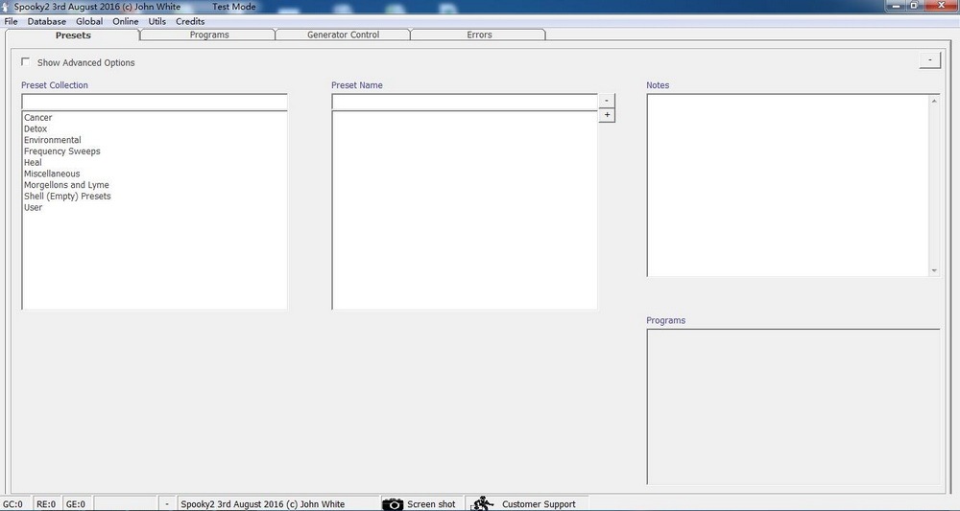Click the Screen shot button label
The width and height of the screenshot is (960, 511).
431,504
